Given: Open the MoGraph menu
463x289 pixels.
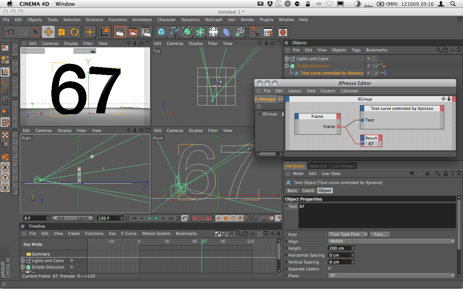Looking at the screenshot, I should point(214,20).
